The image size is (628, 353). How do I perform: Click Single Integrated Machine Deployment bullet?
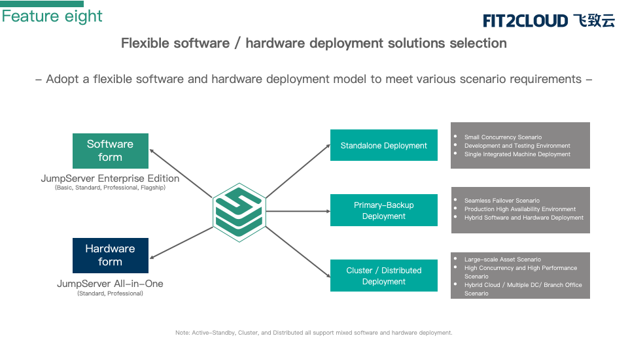click(517, 154)
